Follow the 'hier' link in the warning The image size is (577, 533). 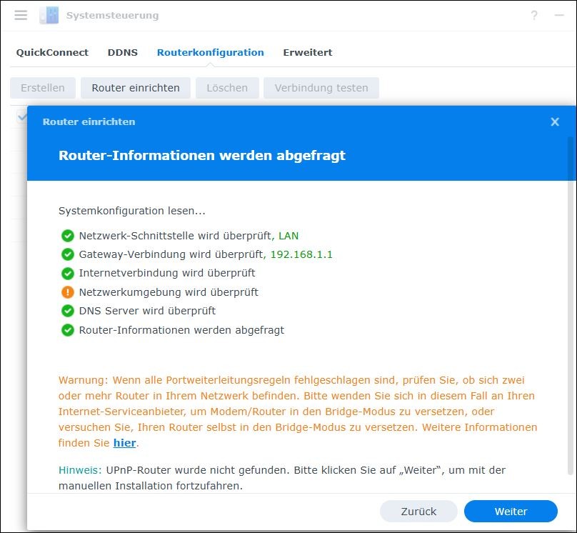(124, 443)
